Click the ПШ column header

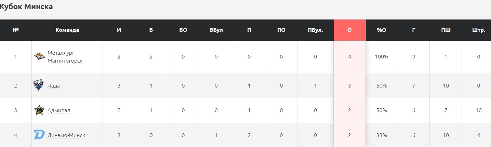(446, 30)
